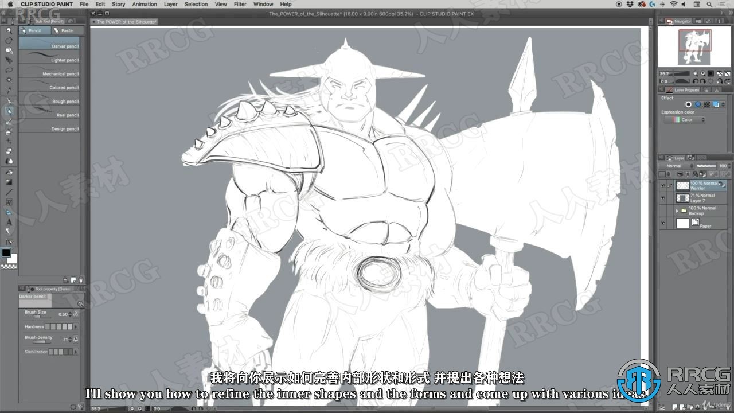Delete sub tool with trash icon
The height and width of the screenshot is (413, 734).
80,280
